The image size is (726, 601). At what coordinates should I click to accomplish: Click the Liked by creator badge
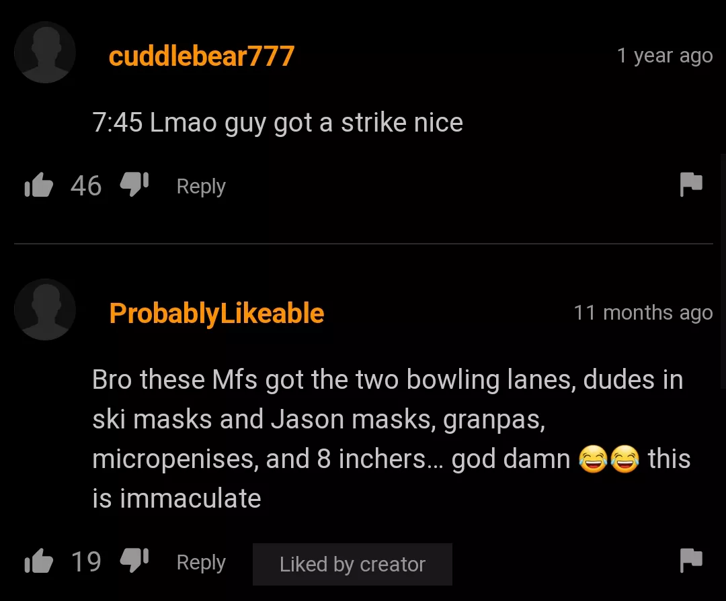[352, 565]
